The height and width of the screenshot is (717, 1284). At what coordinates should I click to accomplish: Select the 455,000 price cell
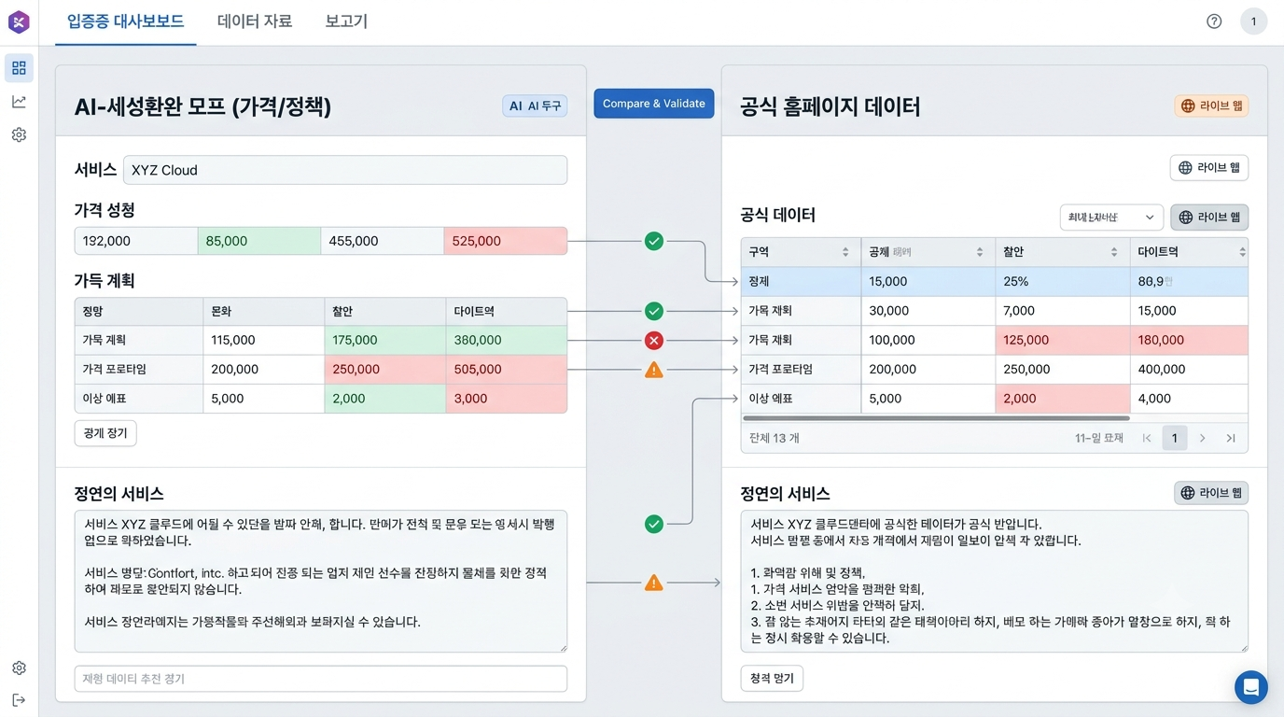point(383,241)
